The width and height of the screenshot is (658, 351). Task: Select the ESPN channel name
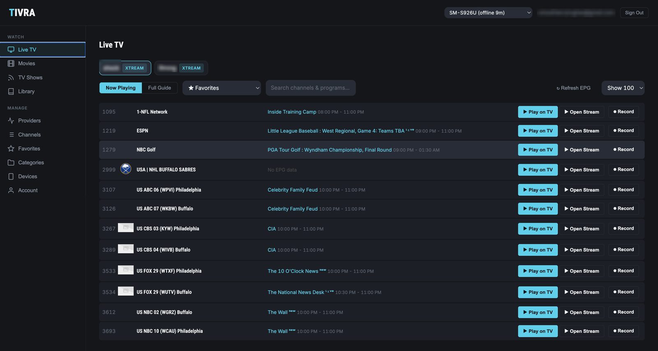[x=142, y=131]
